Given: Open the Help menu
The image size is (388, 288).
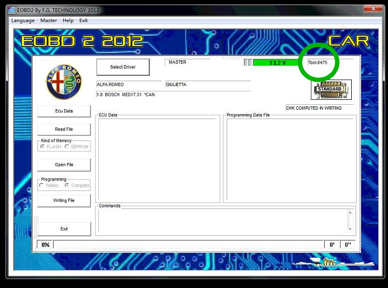Looking at the screenshot, I should 68,20.
